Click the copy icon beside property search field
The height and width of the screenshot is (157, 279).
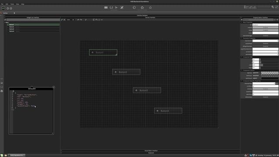275,20
